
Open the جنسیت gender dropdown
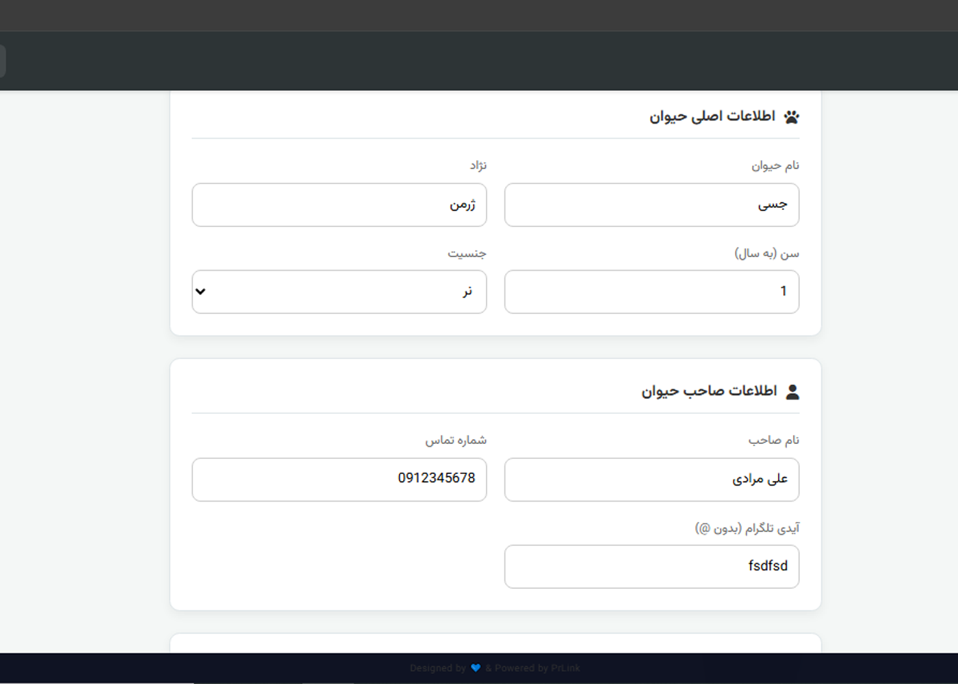339,292
